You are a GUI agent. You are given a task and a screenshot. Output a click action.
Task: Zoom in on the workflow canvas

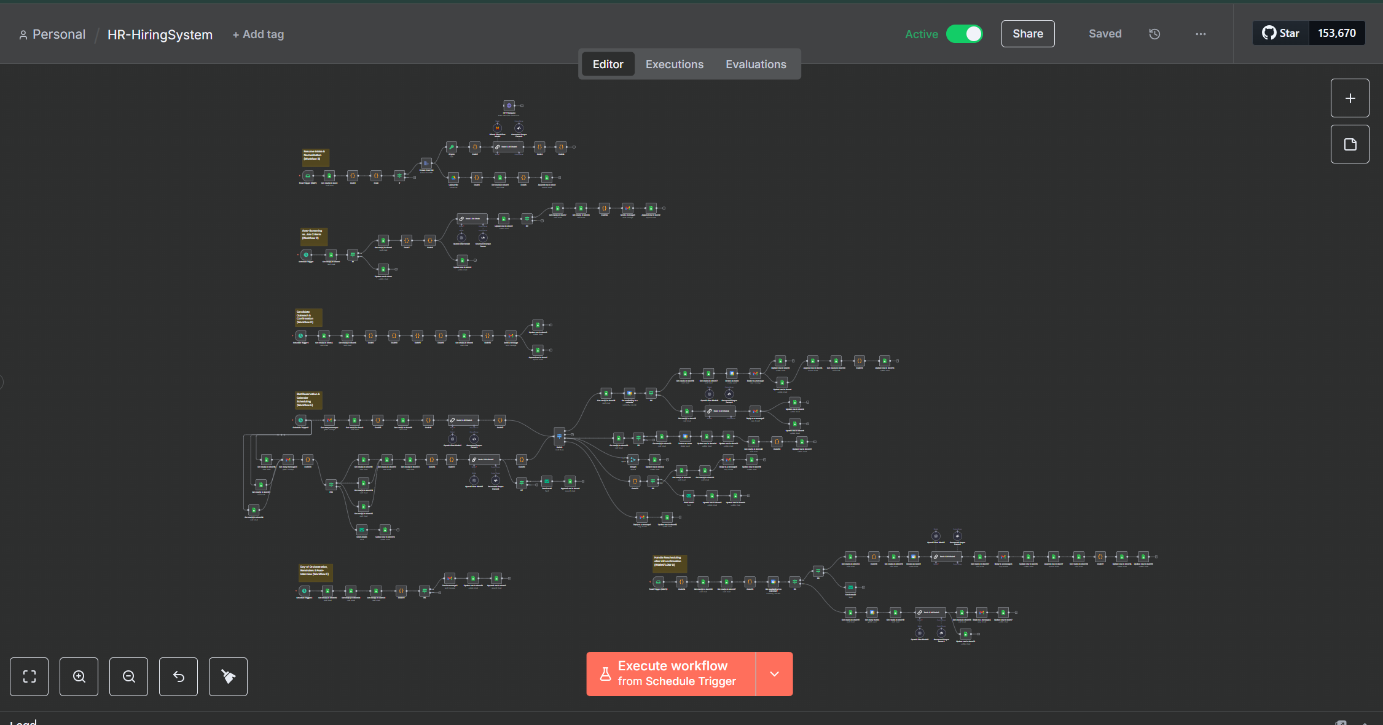click(x=79, y=676)
